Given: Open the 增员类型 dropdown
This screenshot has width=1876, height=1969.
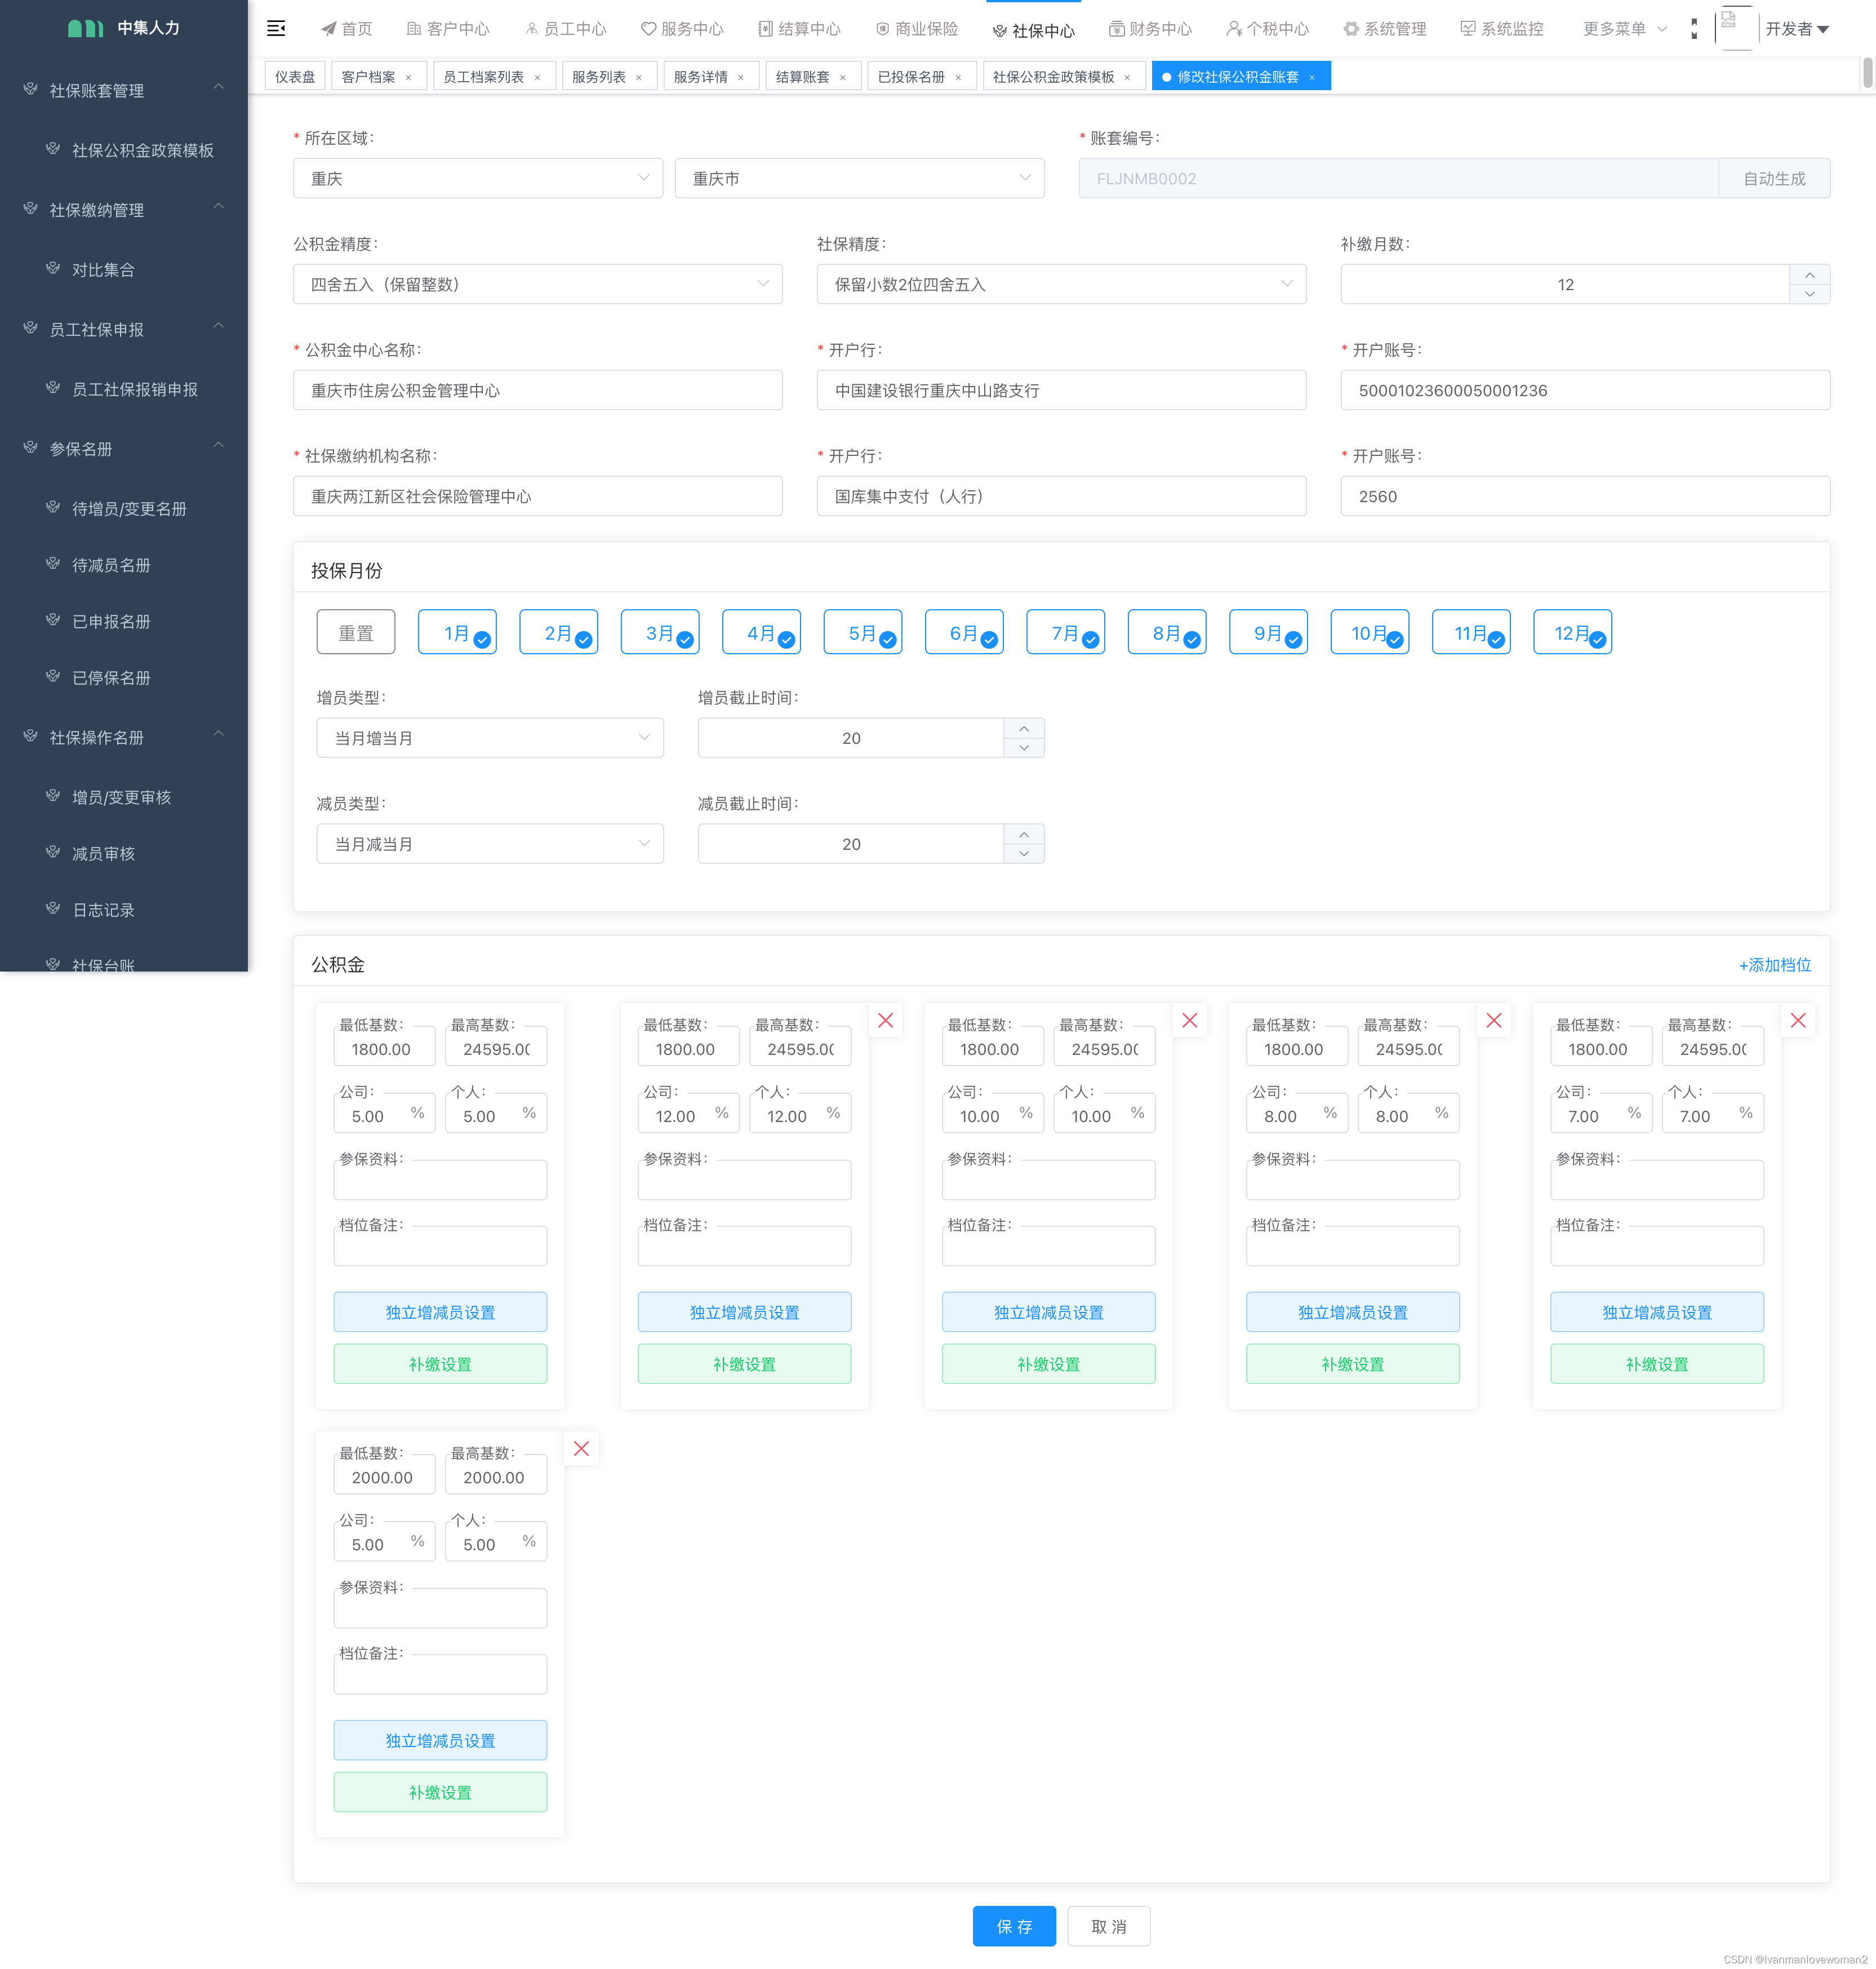Looking at the screenshot, I should click(490, 737).
